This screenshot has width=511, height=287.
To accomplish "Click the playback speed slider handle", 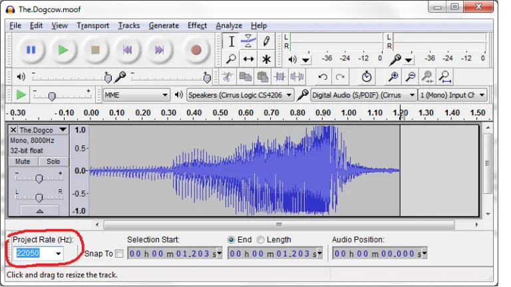I will (x=51, y=96).
